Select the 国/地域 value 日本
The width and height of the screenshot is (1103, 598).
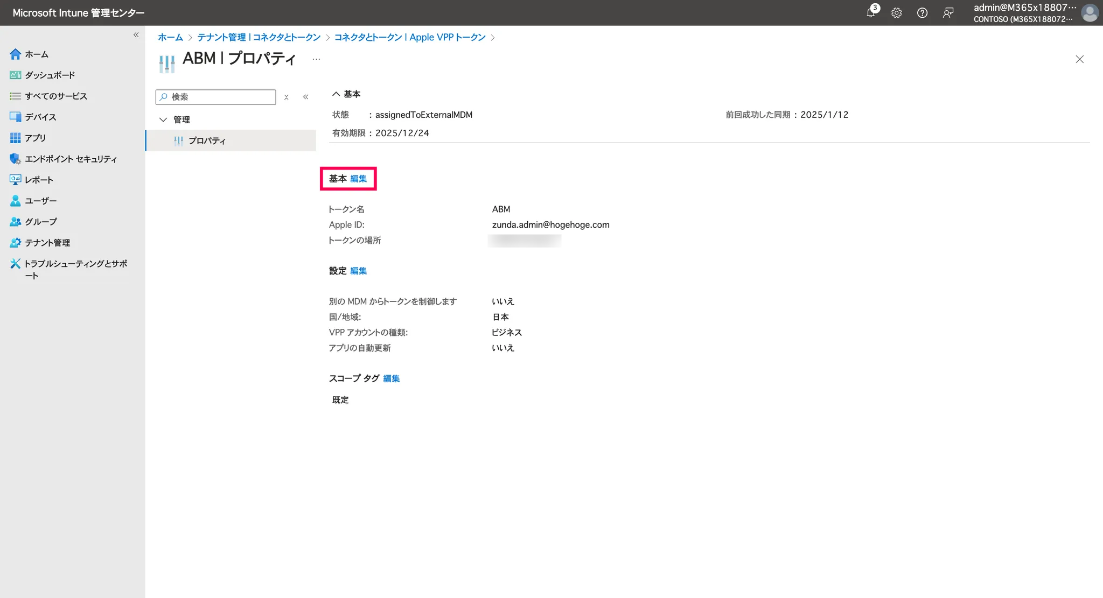point(501,317)
